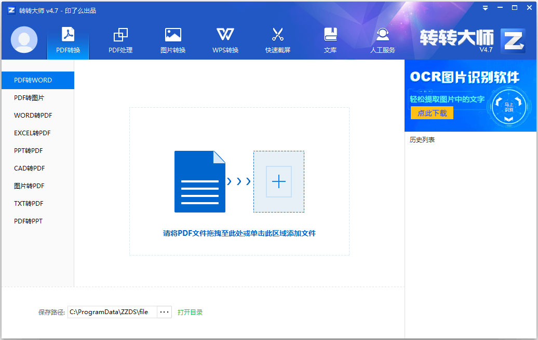This screenshot has height=340, width=538.
Task: Close the 转转大师 window
Action: [x=529, y=8]
